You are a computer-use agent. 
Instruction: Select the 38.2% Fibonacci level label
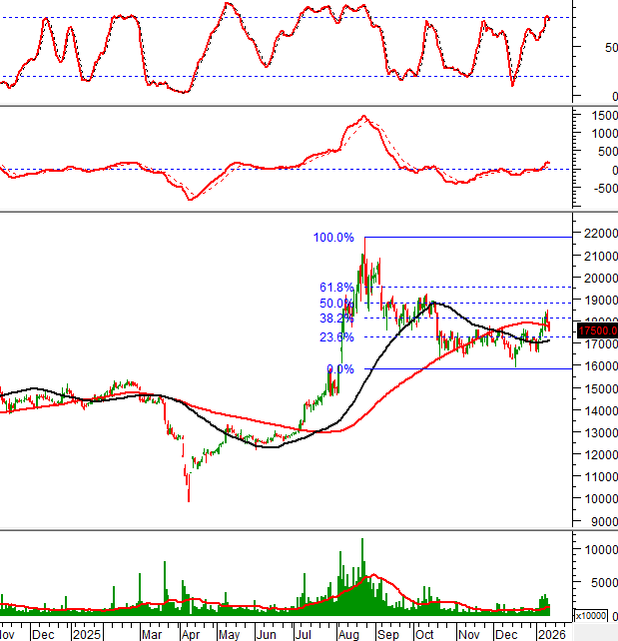pyautogui.click(x=337, y=319)
